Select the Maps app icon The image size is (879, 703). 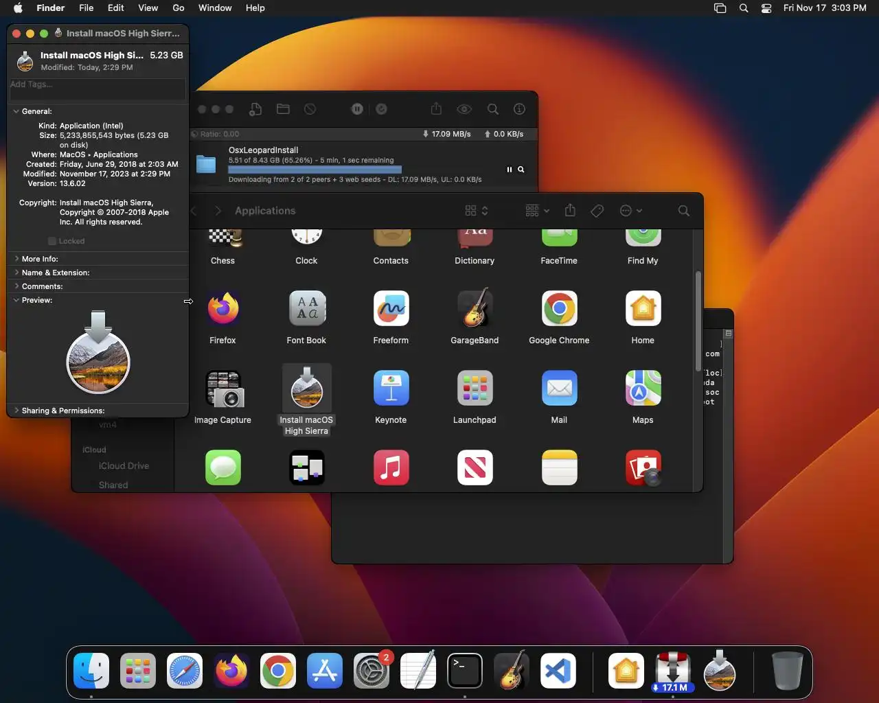(x=643, y=389)
